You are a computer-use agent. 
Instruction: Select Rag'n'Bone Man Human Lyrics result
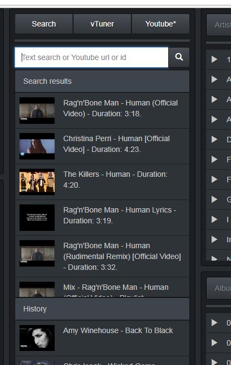tap(102, 218)
